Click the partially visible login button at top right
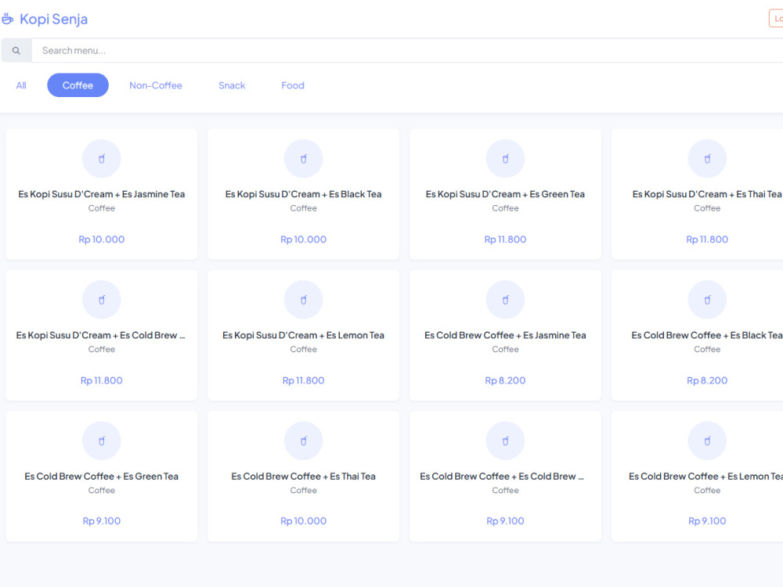The image size is (783, 587). tap(776, 19)
